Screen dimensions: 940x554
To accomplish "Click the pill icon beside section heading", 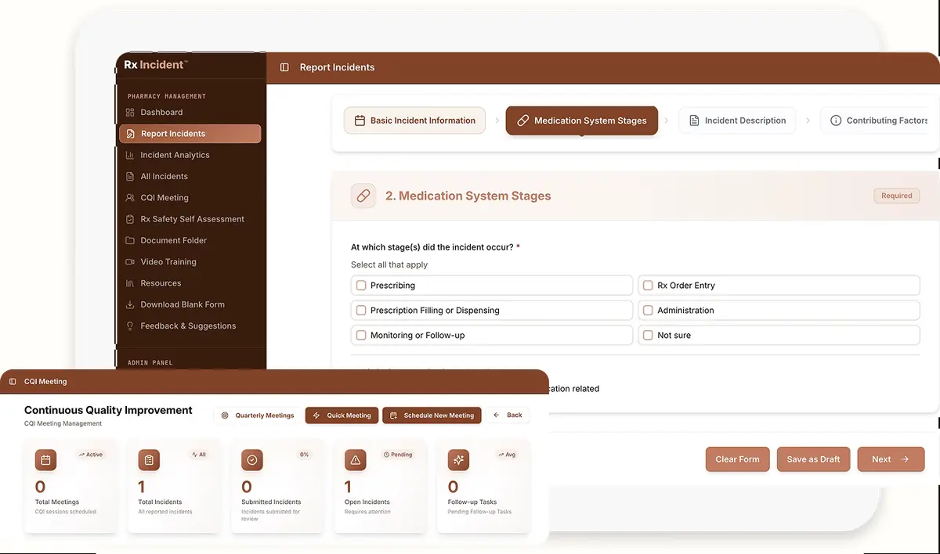I will (x=363, y=196).
